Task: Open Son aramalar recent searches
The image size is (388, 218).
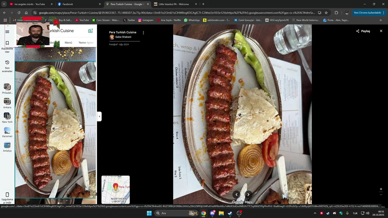Action: tap(7, 66)
